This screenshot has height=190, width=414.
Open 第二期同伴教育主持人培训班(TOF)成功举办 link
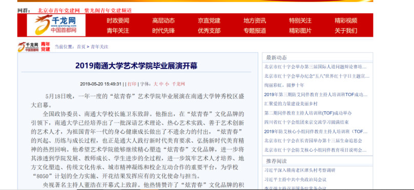coord(308,113)
